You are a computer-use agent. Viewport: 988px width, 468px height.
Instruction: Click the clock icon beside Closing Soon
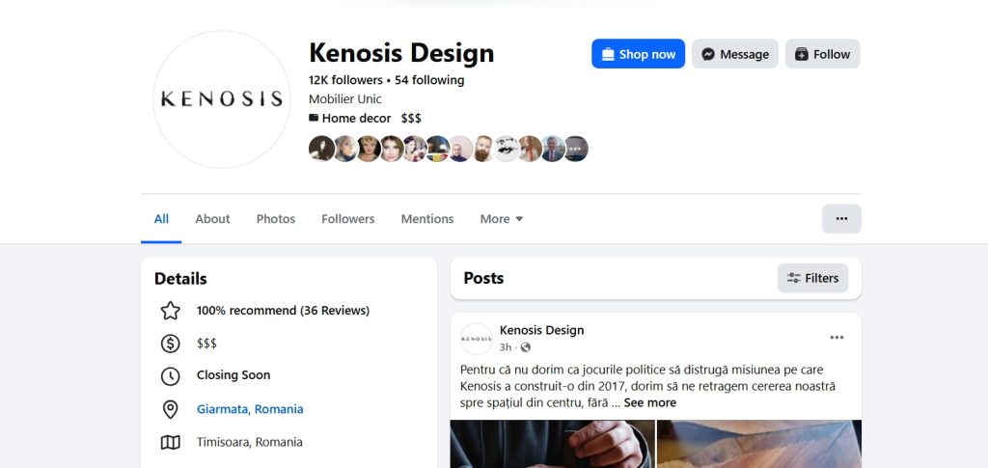(171, 376)
